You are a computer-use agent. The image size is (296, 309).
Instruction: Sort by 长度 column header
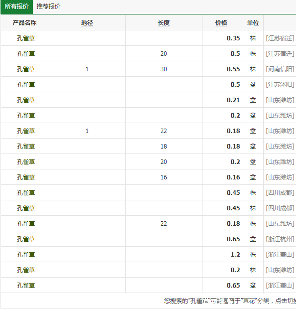point(164,23)
